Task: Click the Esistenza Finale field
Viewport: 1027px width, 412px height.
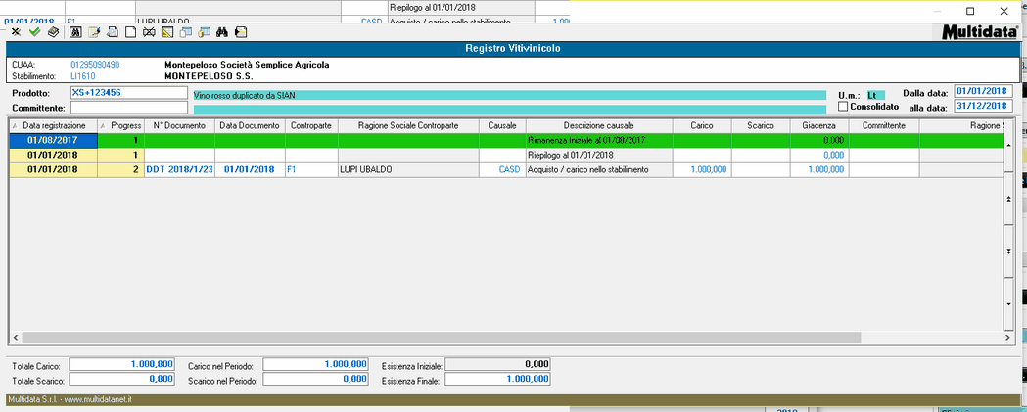Action: pyautogui.click(x=498, y=379)
